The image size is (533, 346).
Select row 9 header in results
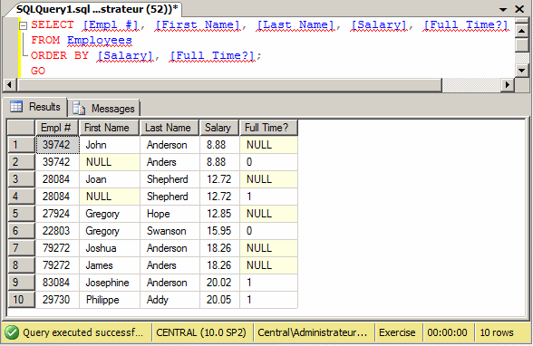[x=21, y=283]
